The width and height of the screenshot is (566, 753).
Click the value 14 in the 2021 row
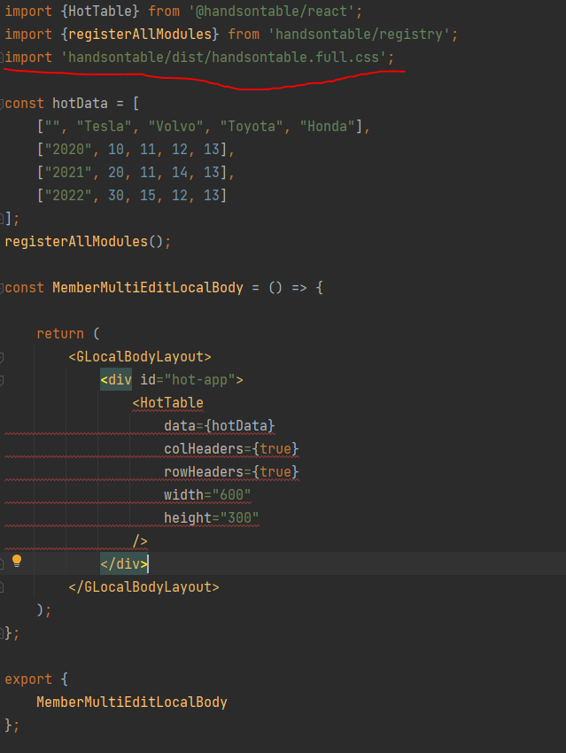point(180,173)
